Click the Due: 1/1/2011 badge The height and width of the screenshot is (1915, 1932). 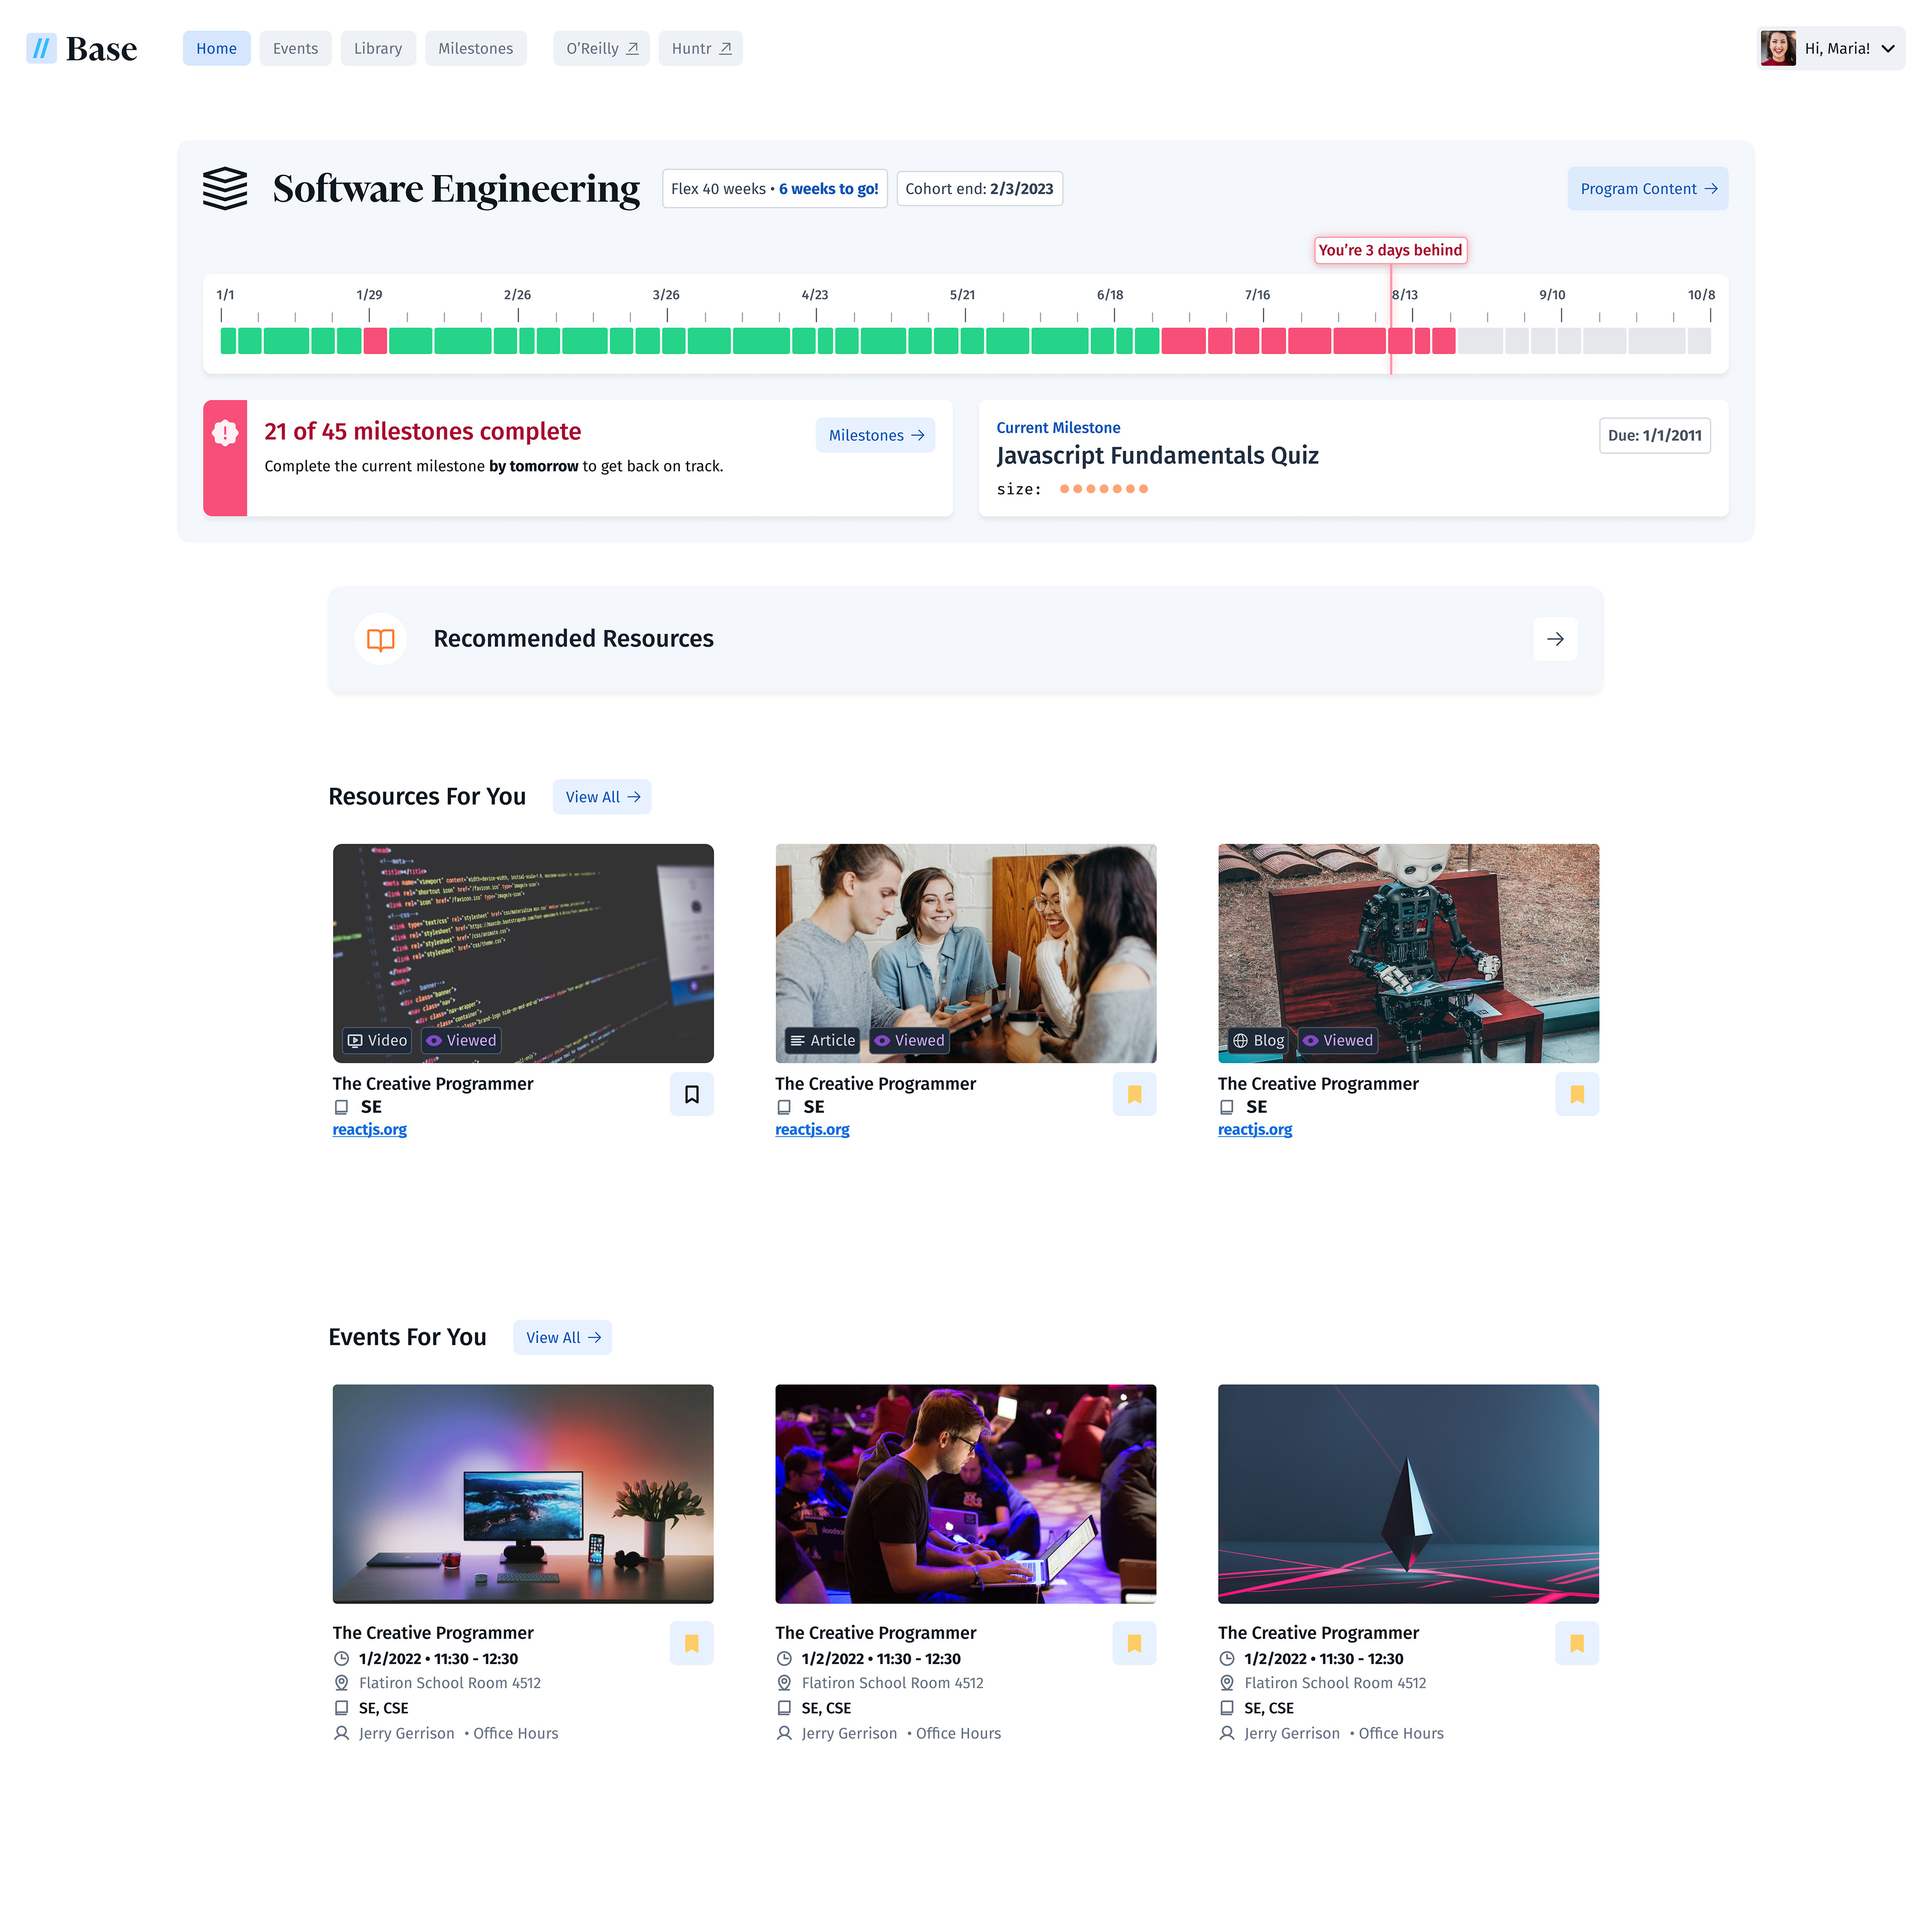click(1654, 435)
